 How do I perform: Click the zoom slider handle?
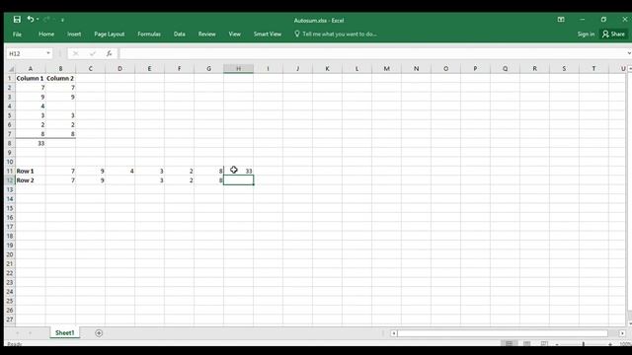point(584,344)
